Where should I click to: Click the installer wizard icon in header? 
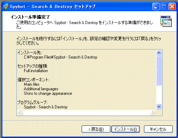[x=166, y=21]
